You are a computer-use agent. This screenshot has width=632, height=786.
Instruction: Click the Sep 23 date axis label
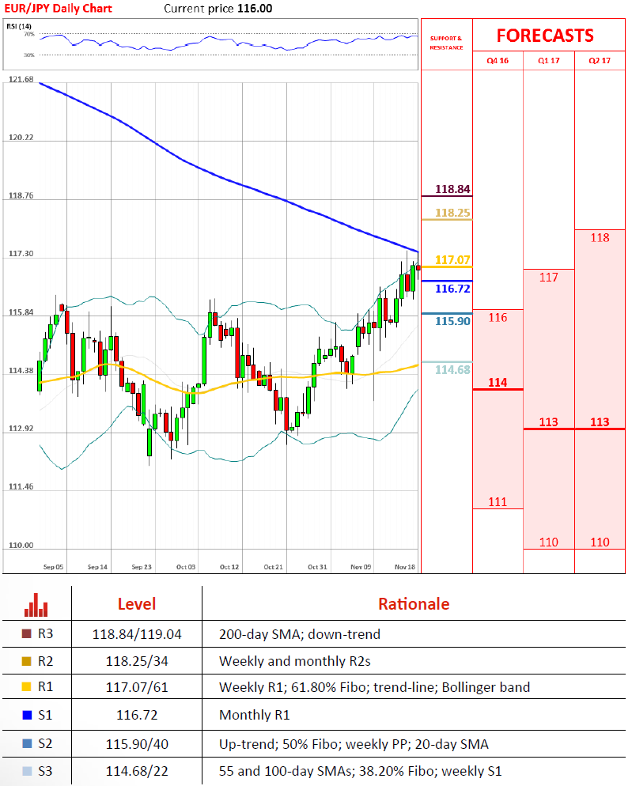click(142, 567)
